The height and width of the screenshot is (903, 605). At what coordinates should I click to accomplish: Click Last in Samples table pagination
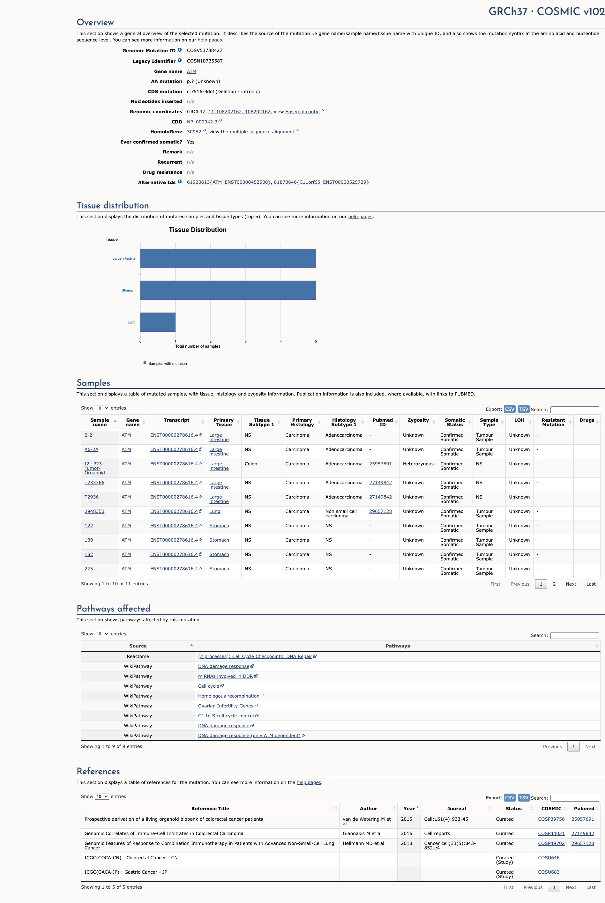[591, 584]
